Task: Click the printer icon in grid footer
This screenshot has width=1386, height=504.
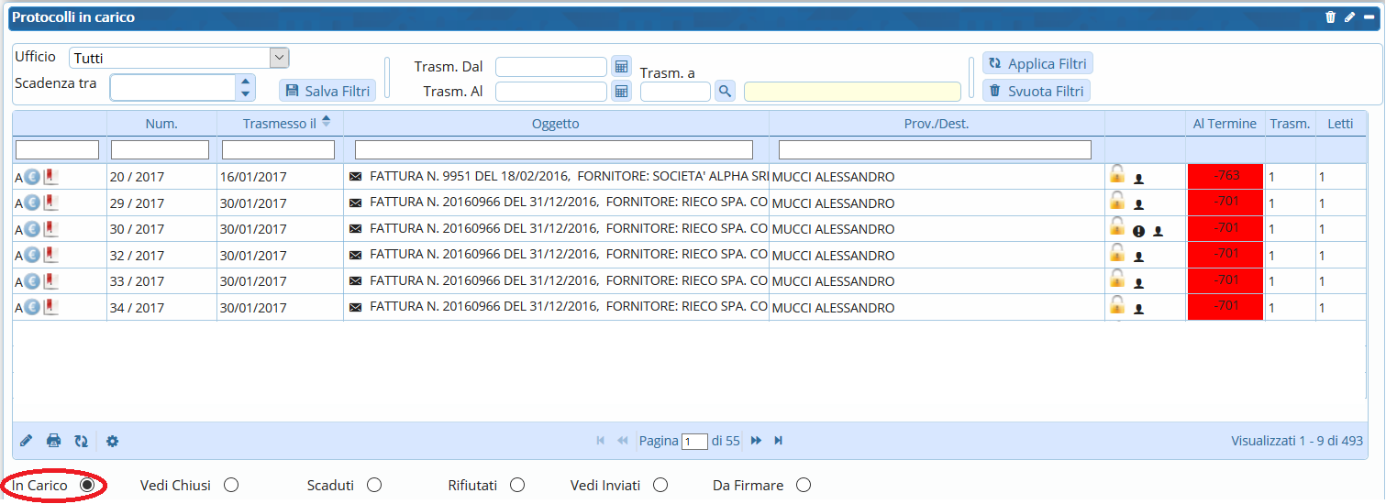Action: click(x=54, y=441)
